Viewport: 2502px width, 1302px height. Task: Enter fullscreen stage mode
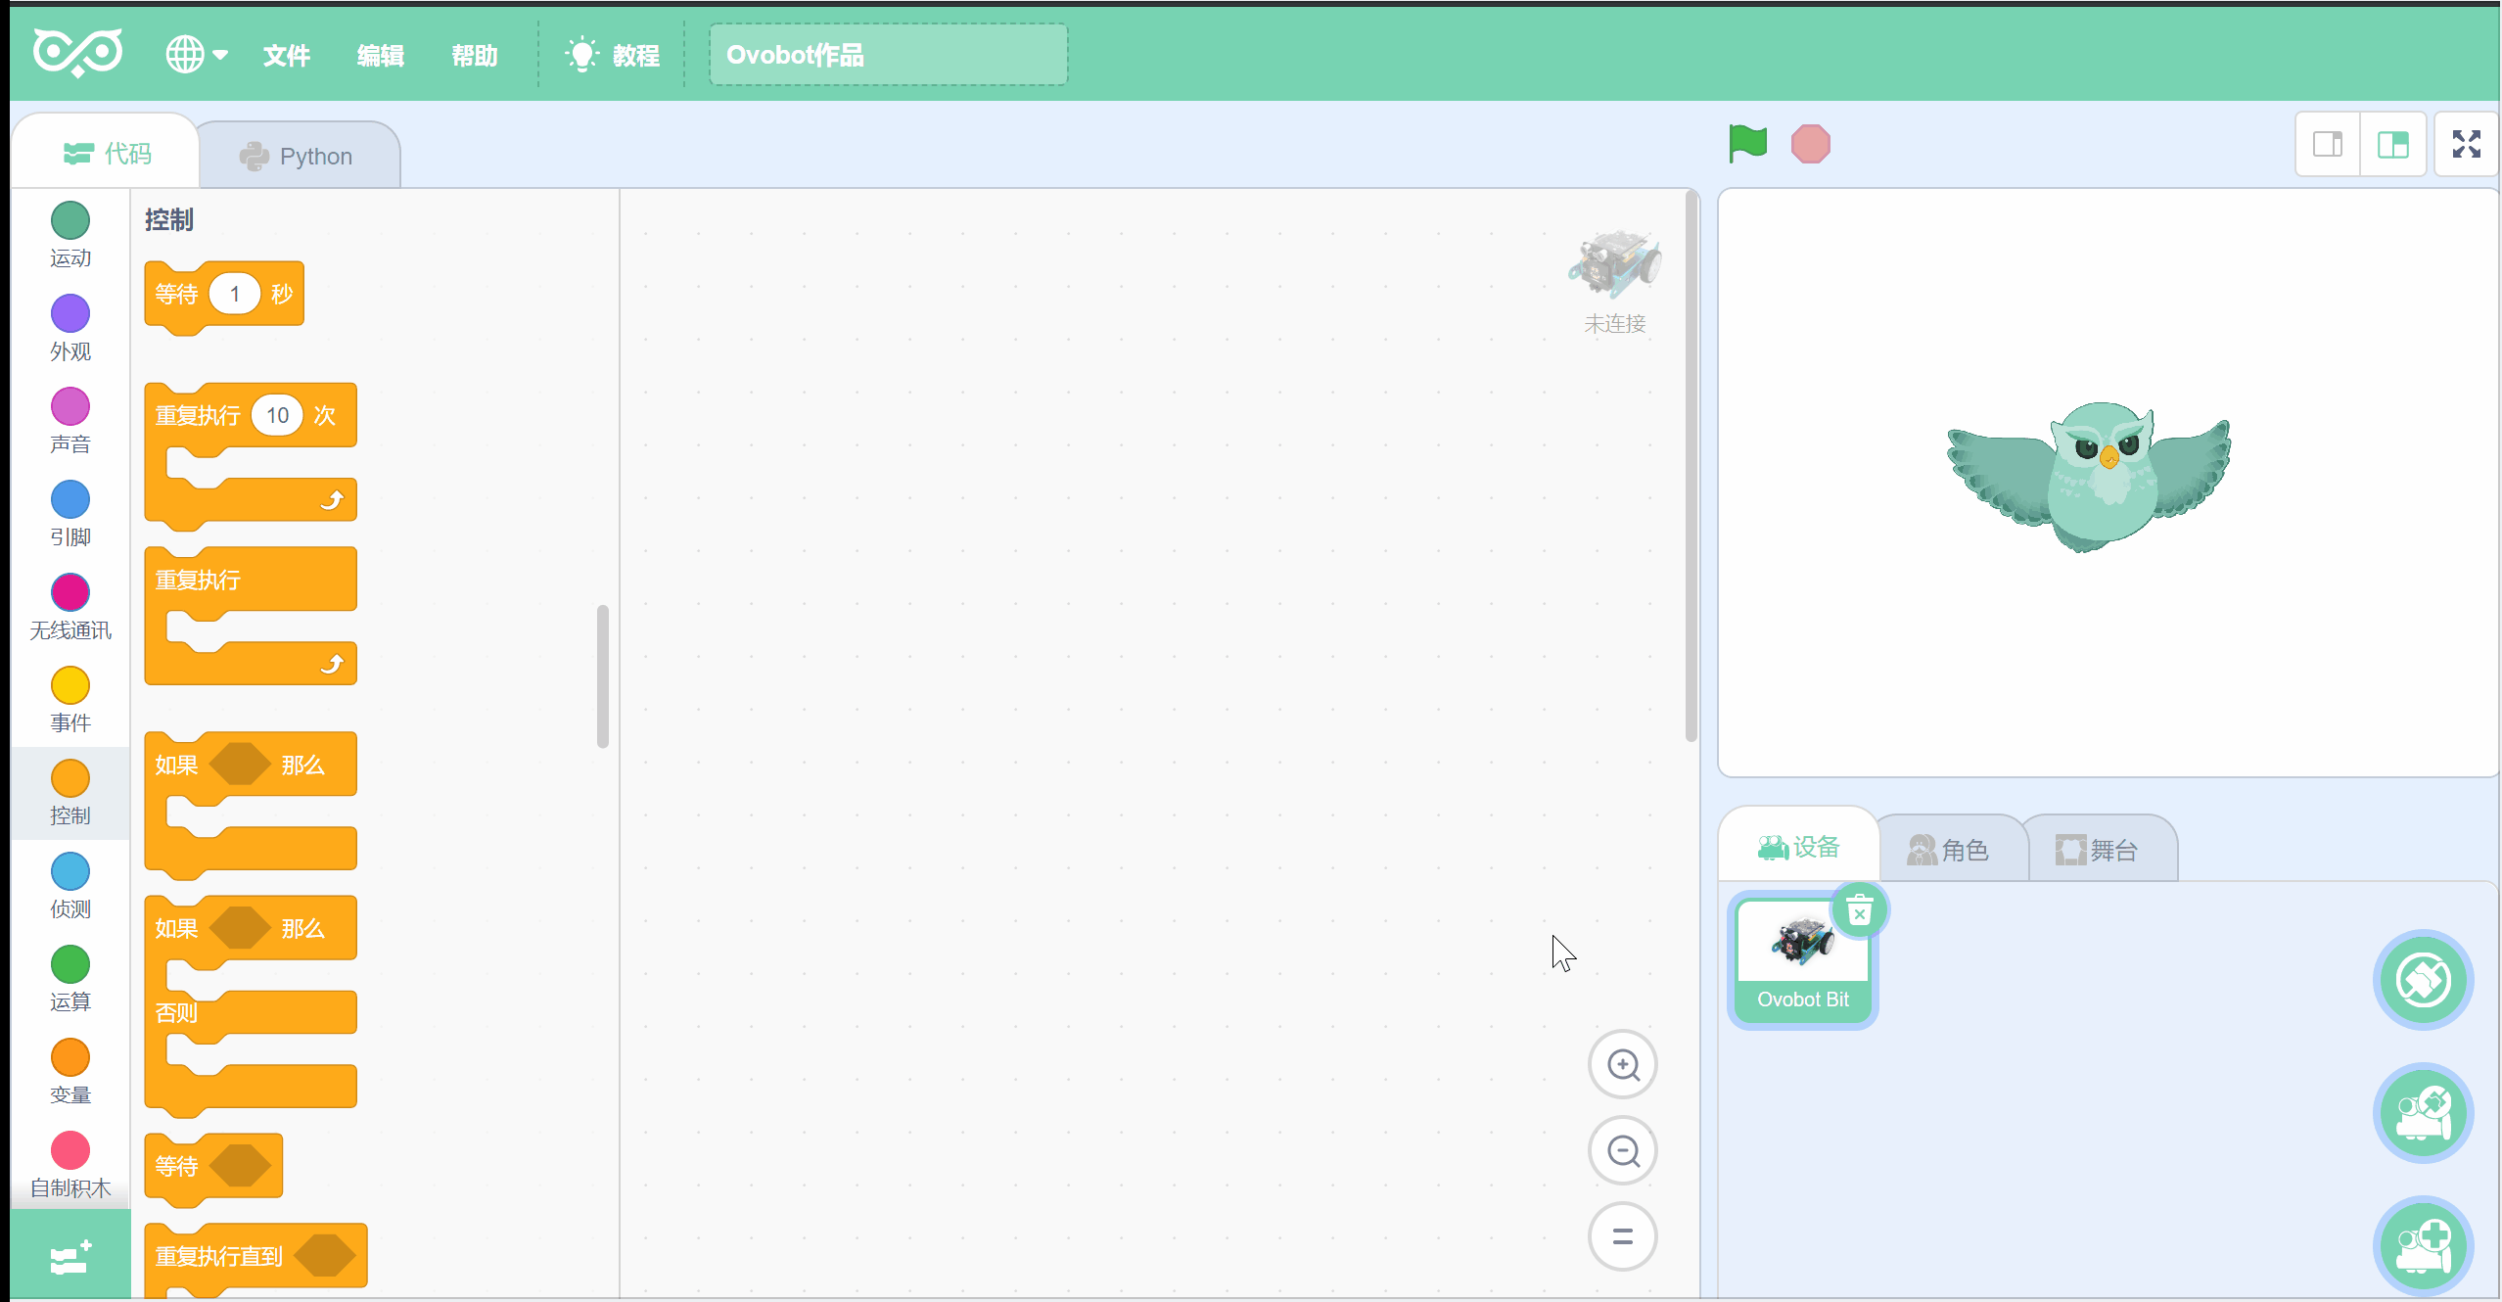click(2466, 144)
